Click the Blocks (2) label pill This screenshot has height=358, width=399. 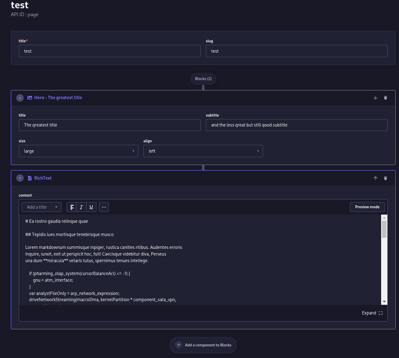[203, 79]
